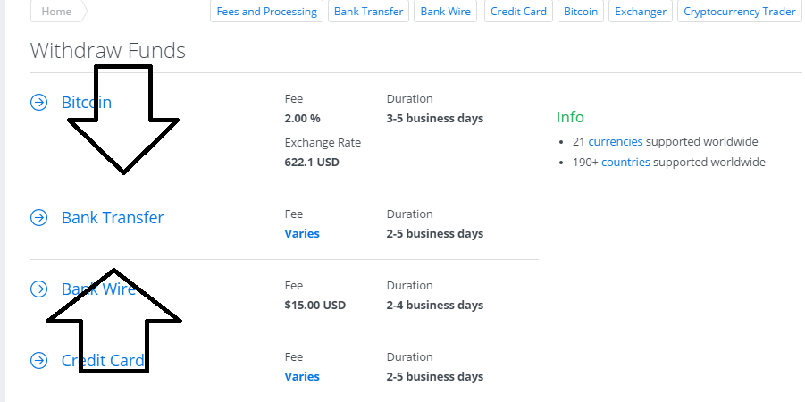Go to the Exchanger tab
Screen dimensions: 805x402
[641, 12]
